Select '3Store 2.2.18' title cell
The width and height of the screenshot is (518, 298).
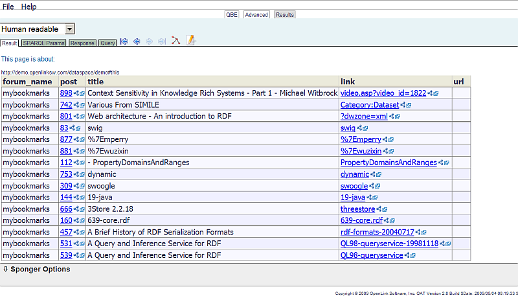pyautogui.click(x=212, y=209)
